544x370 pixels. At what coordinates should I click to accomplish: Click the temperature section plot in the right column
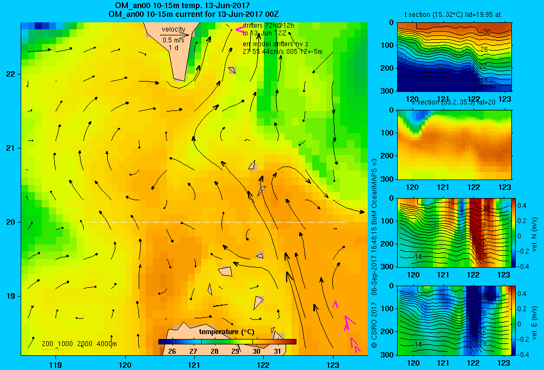(x=454, y=57)
